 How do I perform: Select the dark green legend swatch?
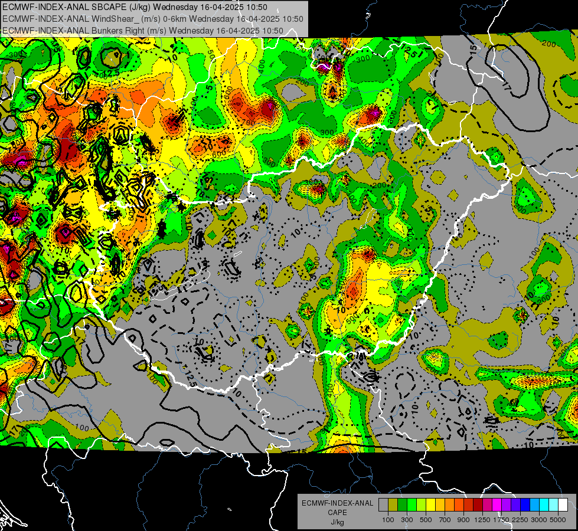click(403, 505)
